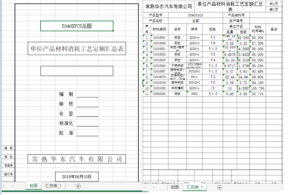The height and width of the screenshot is (195, 288).
Task: Select the 产品型号 label cell
Action: pyautogui.click(x=155, y=15)
